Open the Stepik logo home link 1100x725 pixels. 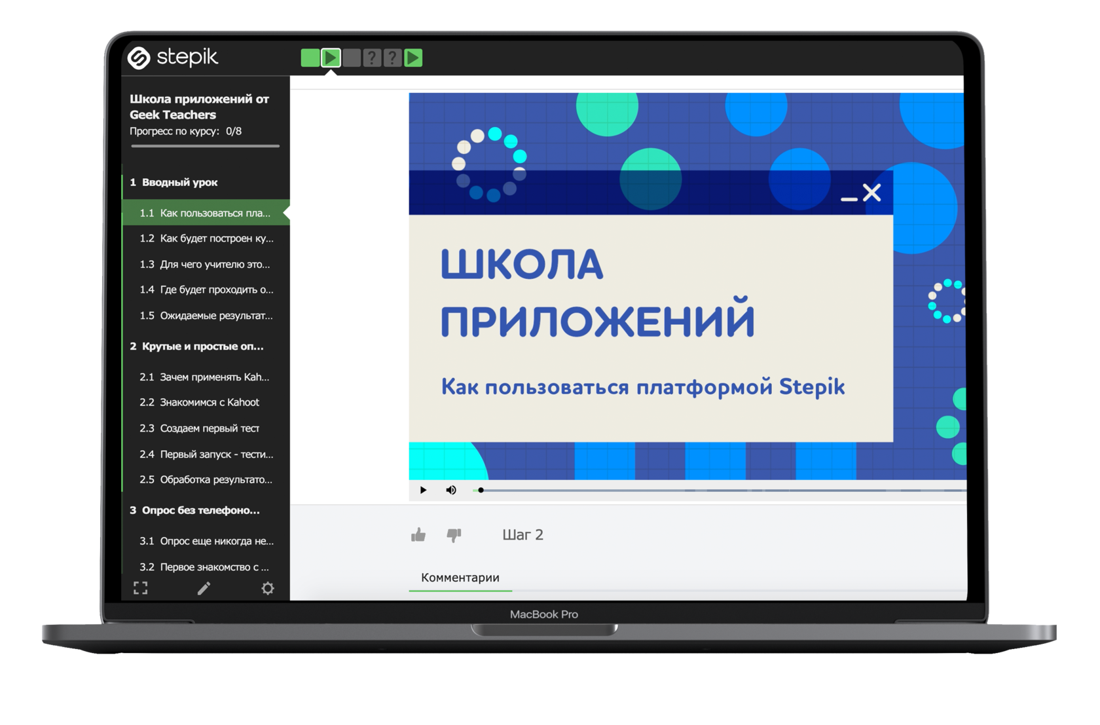173,58
